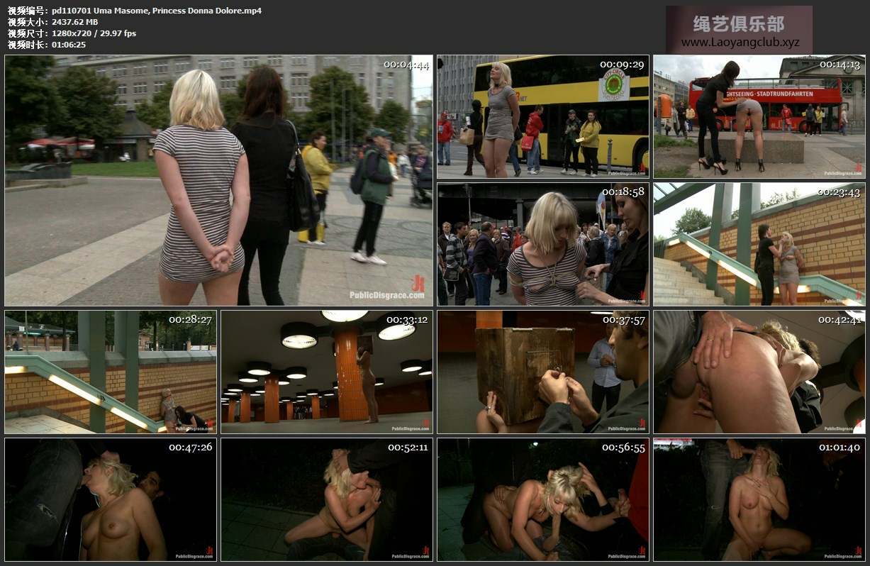Click the 视频尺寸 1280x720 resolution line
870x566 pixels.
tap(72, 33)
